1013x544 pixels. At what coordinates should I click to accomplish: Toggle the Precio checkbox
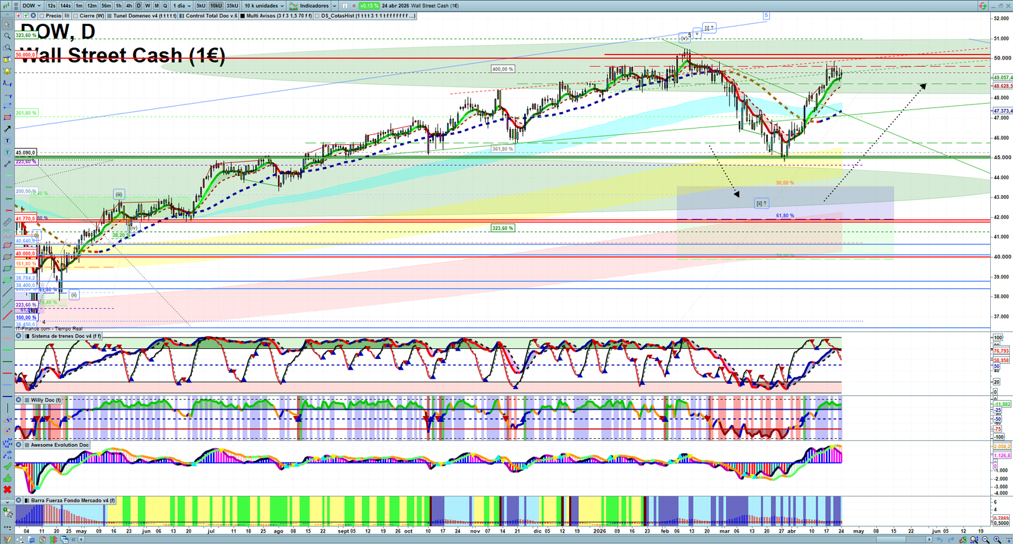click(x=42, y=16)
